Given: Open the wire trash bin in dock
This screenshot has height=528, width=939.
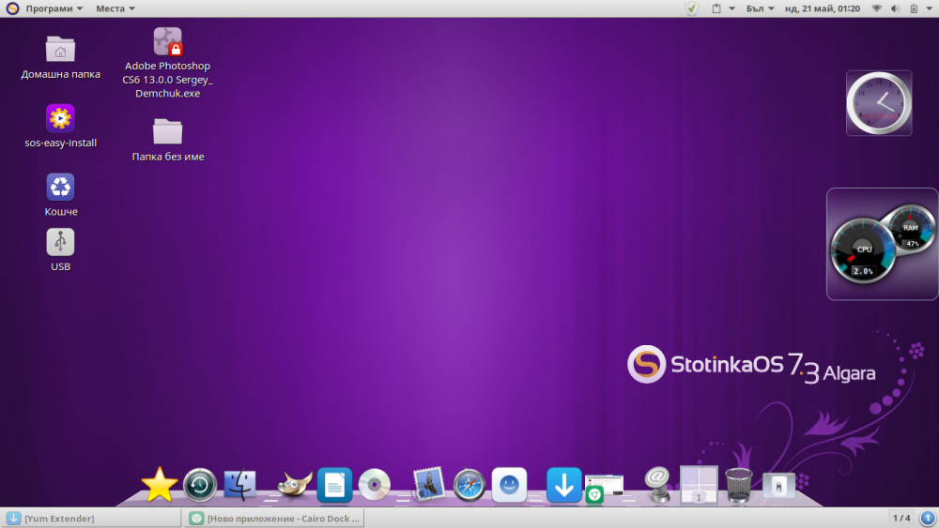Looking at the screenshot, I should click(x=738, y=485).
